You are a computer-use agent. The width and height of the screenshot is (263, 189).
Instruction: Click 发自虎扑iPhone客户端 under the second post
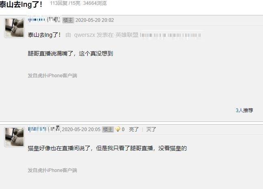click(52, 170)
